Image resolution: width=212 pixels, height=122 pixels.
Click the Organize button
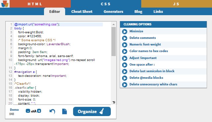click(92, 111)
